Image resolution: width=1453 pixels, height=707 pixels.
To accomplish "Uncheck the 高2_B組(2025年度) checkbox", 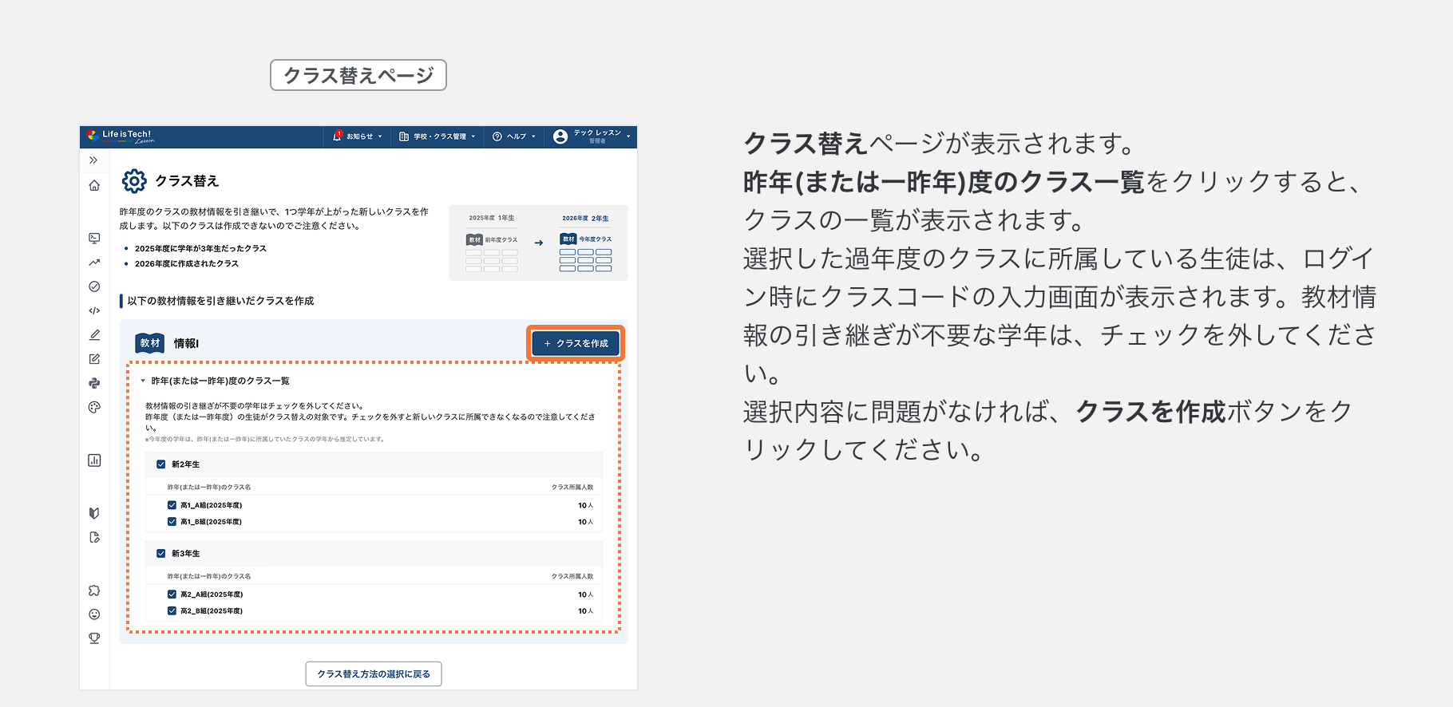I will point(172,611).
